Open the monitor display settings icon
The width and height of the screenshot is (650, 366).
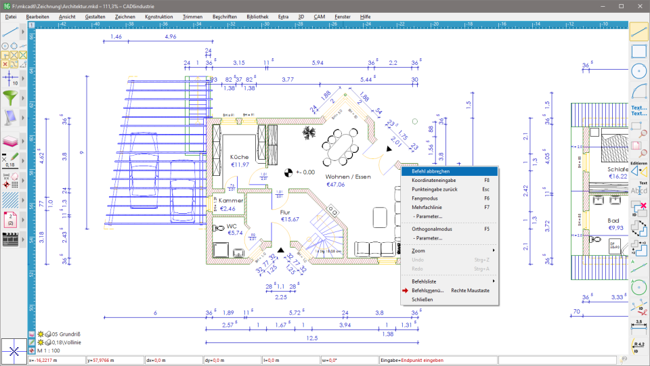click(x=10, y=118)
